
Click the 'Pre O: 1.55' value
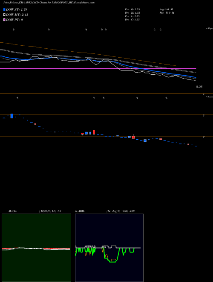point(132,9)
